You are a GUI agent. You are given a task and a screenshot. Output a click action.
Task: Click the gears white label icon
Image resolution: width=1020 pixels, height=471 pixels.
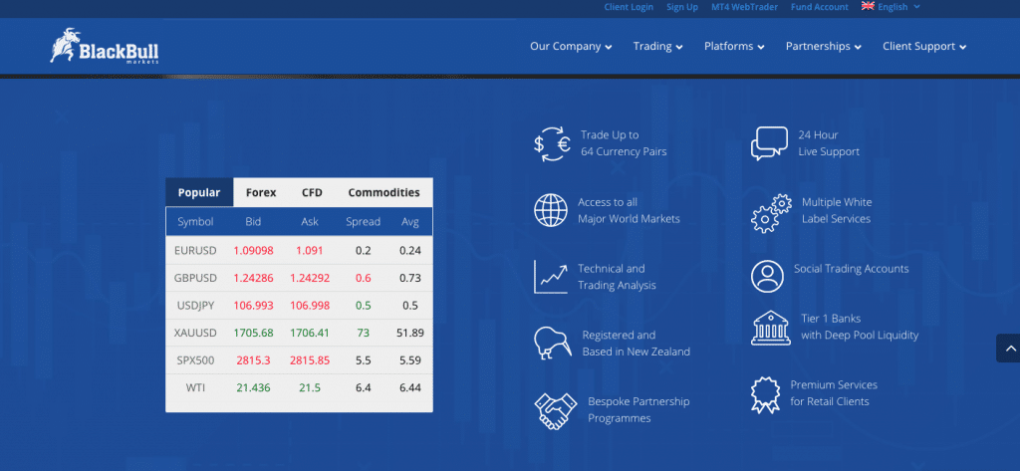coord(771,213)
